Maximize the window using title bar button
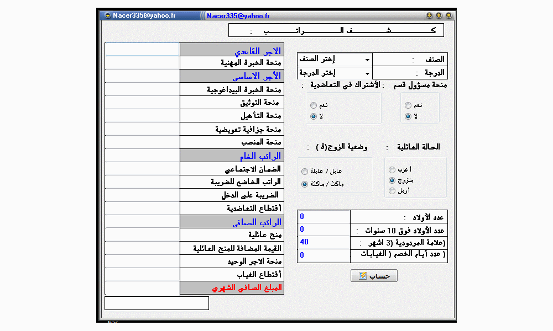 (439, 15)
